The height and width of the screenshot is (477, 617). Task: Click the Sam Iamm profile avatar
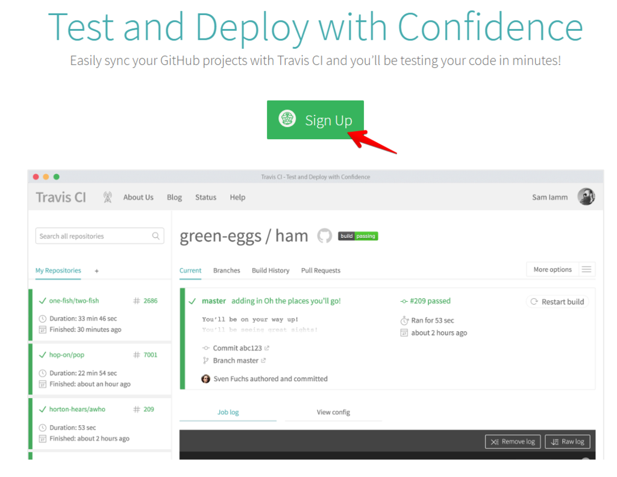[x=586, y=196]
